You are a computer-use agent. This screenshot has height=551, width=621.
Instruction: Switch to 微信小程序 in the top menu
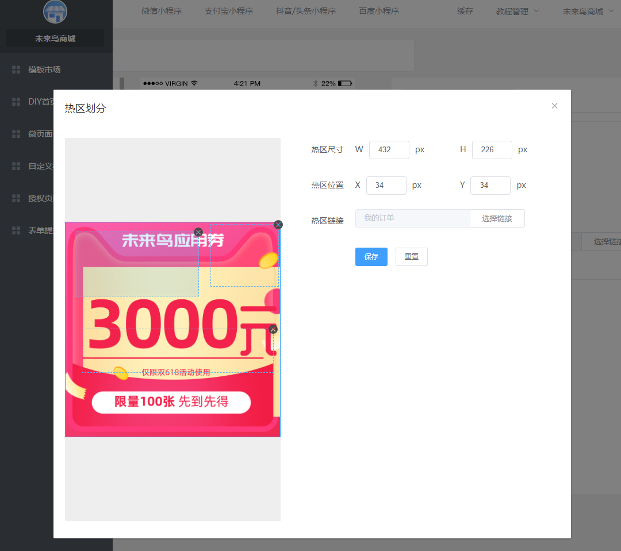click(162, 11)
